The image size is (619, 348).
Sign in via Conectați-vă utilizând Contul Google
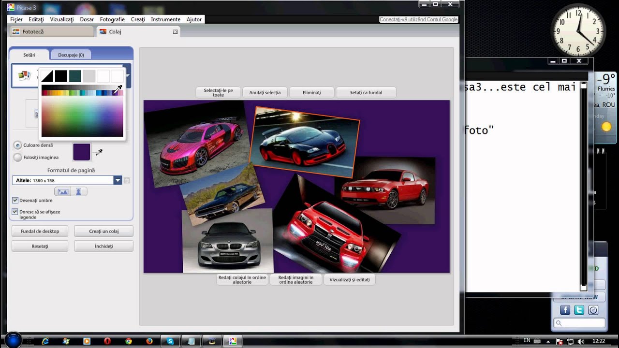(419, 19)
